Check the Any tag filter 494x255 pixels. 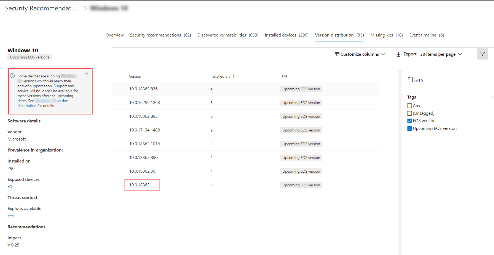tap(409, 106)
